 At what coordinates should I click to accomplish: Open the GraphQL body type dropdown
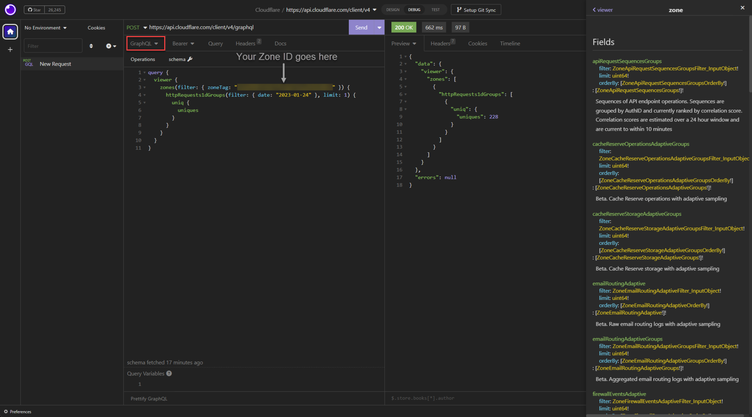tap(145, 43)
